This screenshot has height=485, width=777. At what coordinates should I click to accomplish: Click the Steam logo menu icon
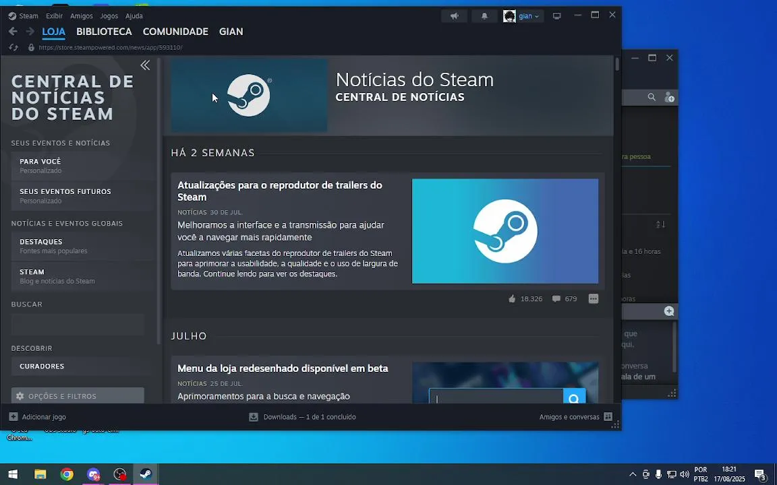coord(12,16)
